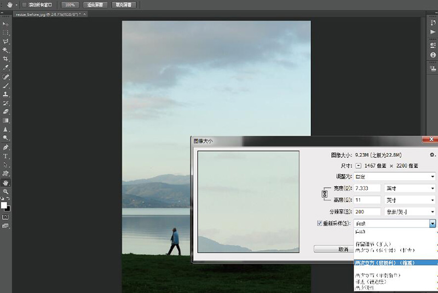Select the Magic Wand tool
This screenshot has height=293, width=438.
click(x=5, y=50)
